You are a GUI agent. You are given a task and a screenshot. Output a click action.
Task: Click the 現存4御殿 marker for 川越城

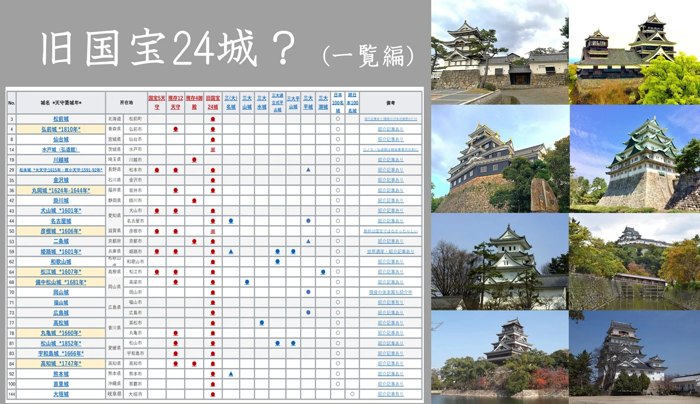point(194,160)
